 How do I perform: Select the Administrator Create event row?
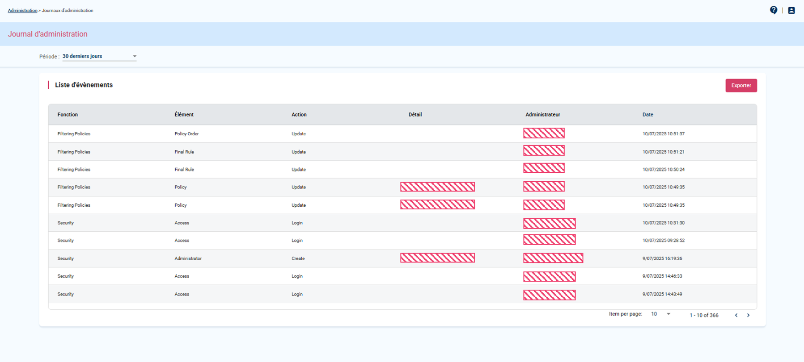(188, 258)
